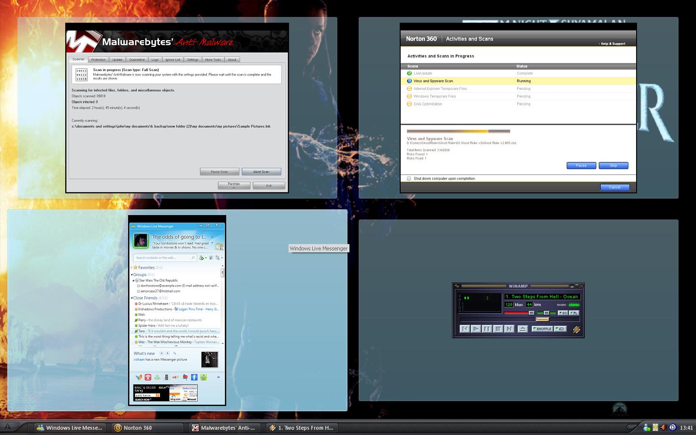
Task: Click the eBay icon in Messenger bottom bar
Action: click(175, 377)
